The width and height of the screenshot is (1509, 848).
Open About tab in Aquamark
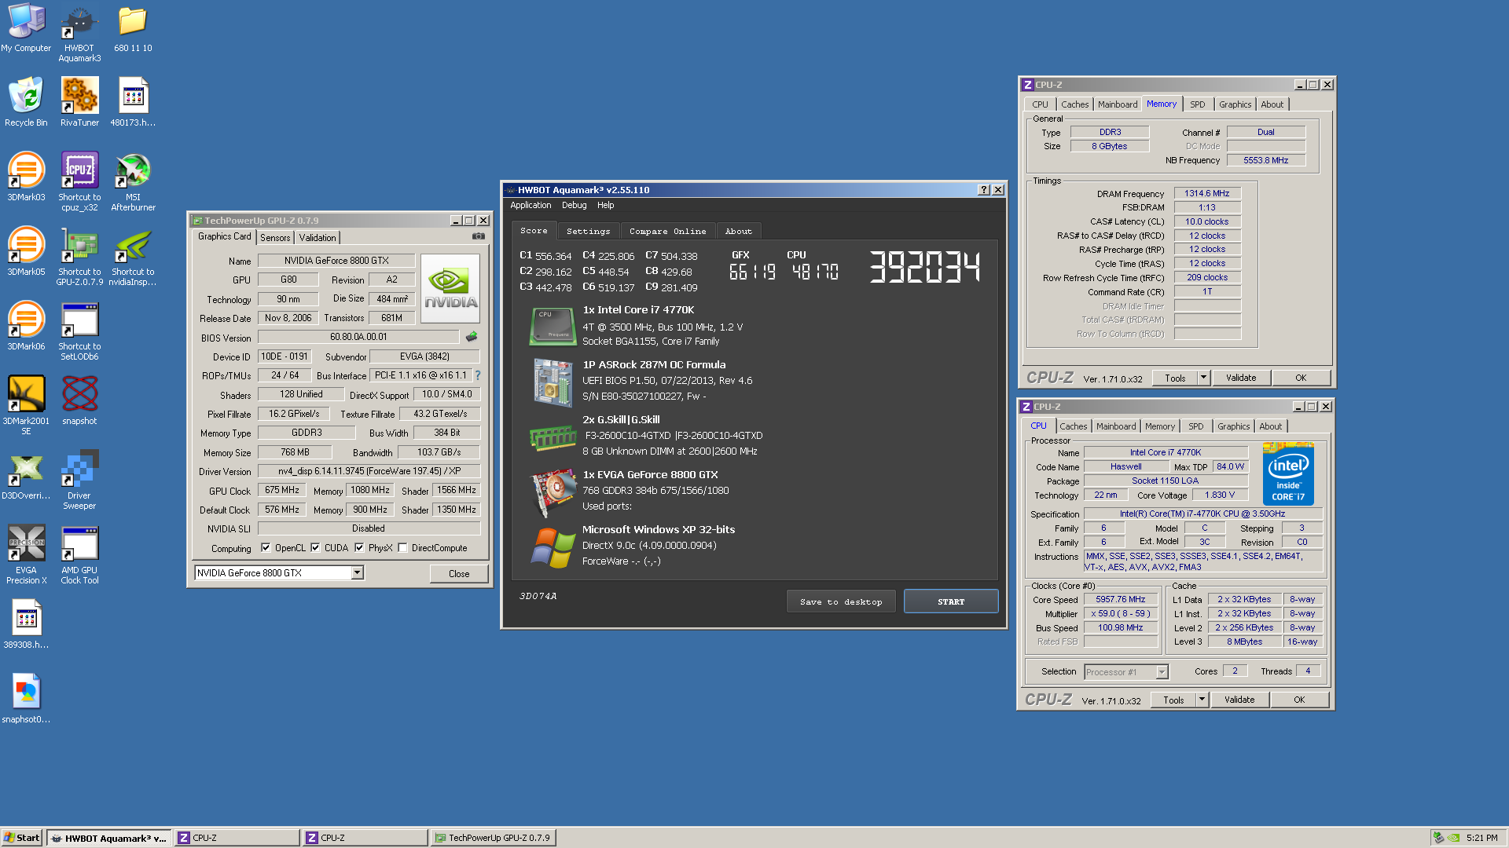pyautogui.click(x=738, y=232)
